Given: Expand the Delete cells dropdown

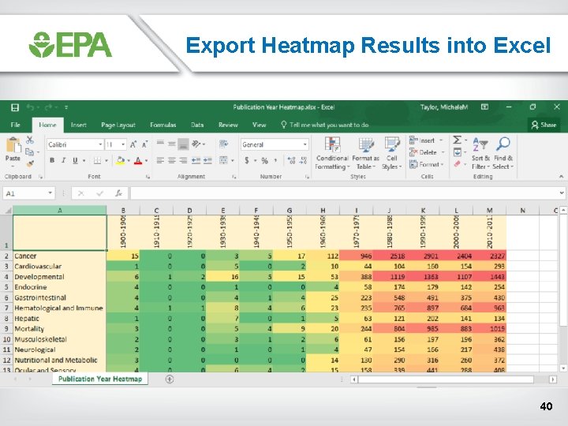Looking at the screenshot, I should click(443, 152).
